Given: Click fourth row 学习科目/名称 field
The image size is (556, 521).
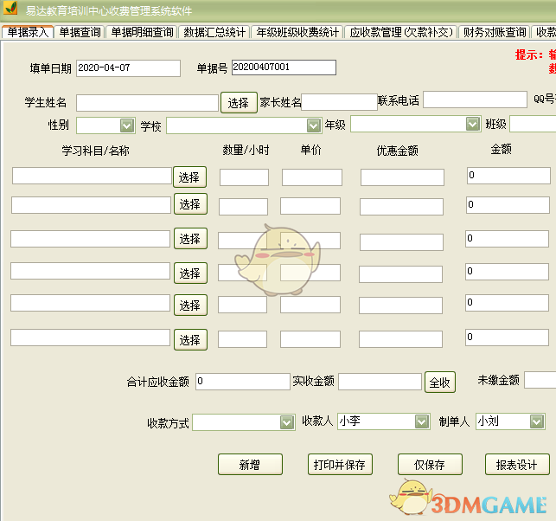Looking at the screenshot, I should 91,271.
